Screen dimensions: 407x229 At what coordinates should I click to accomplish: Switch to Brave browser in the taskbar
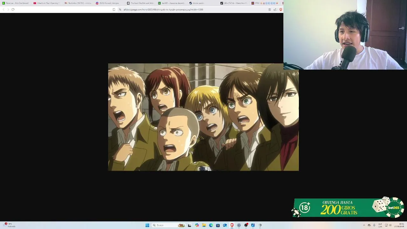coord(232,225)
